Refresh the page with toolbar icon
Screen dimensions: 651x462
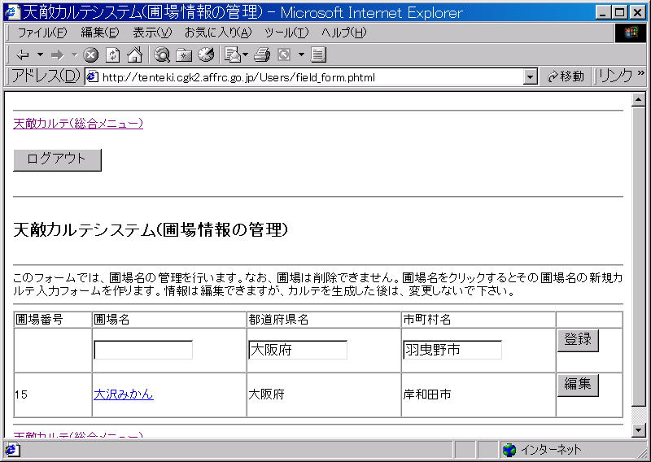pyautogui.click(x=113, y=55)
